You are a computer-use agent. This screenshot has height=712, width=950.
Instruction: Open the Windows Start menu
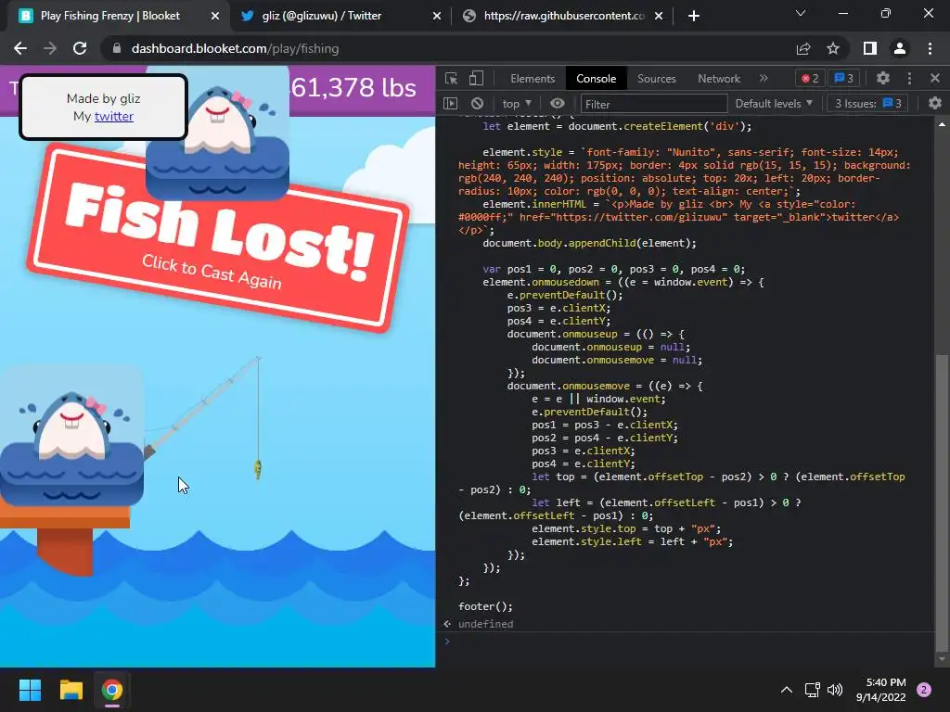[x=30, y=690]
